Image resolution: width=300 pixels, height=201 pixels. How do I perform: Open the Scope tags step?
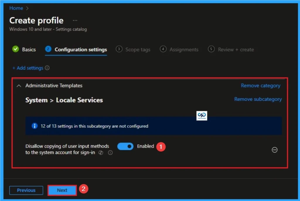coord(137,49)
